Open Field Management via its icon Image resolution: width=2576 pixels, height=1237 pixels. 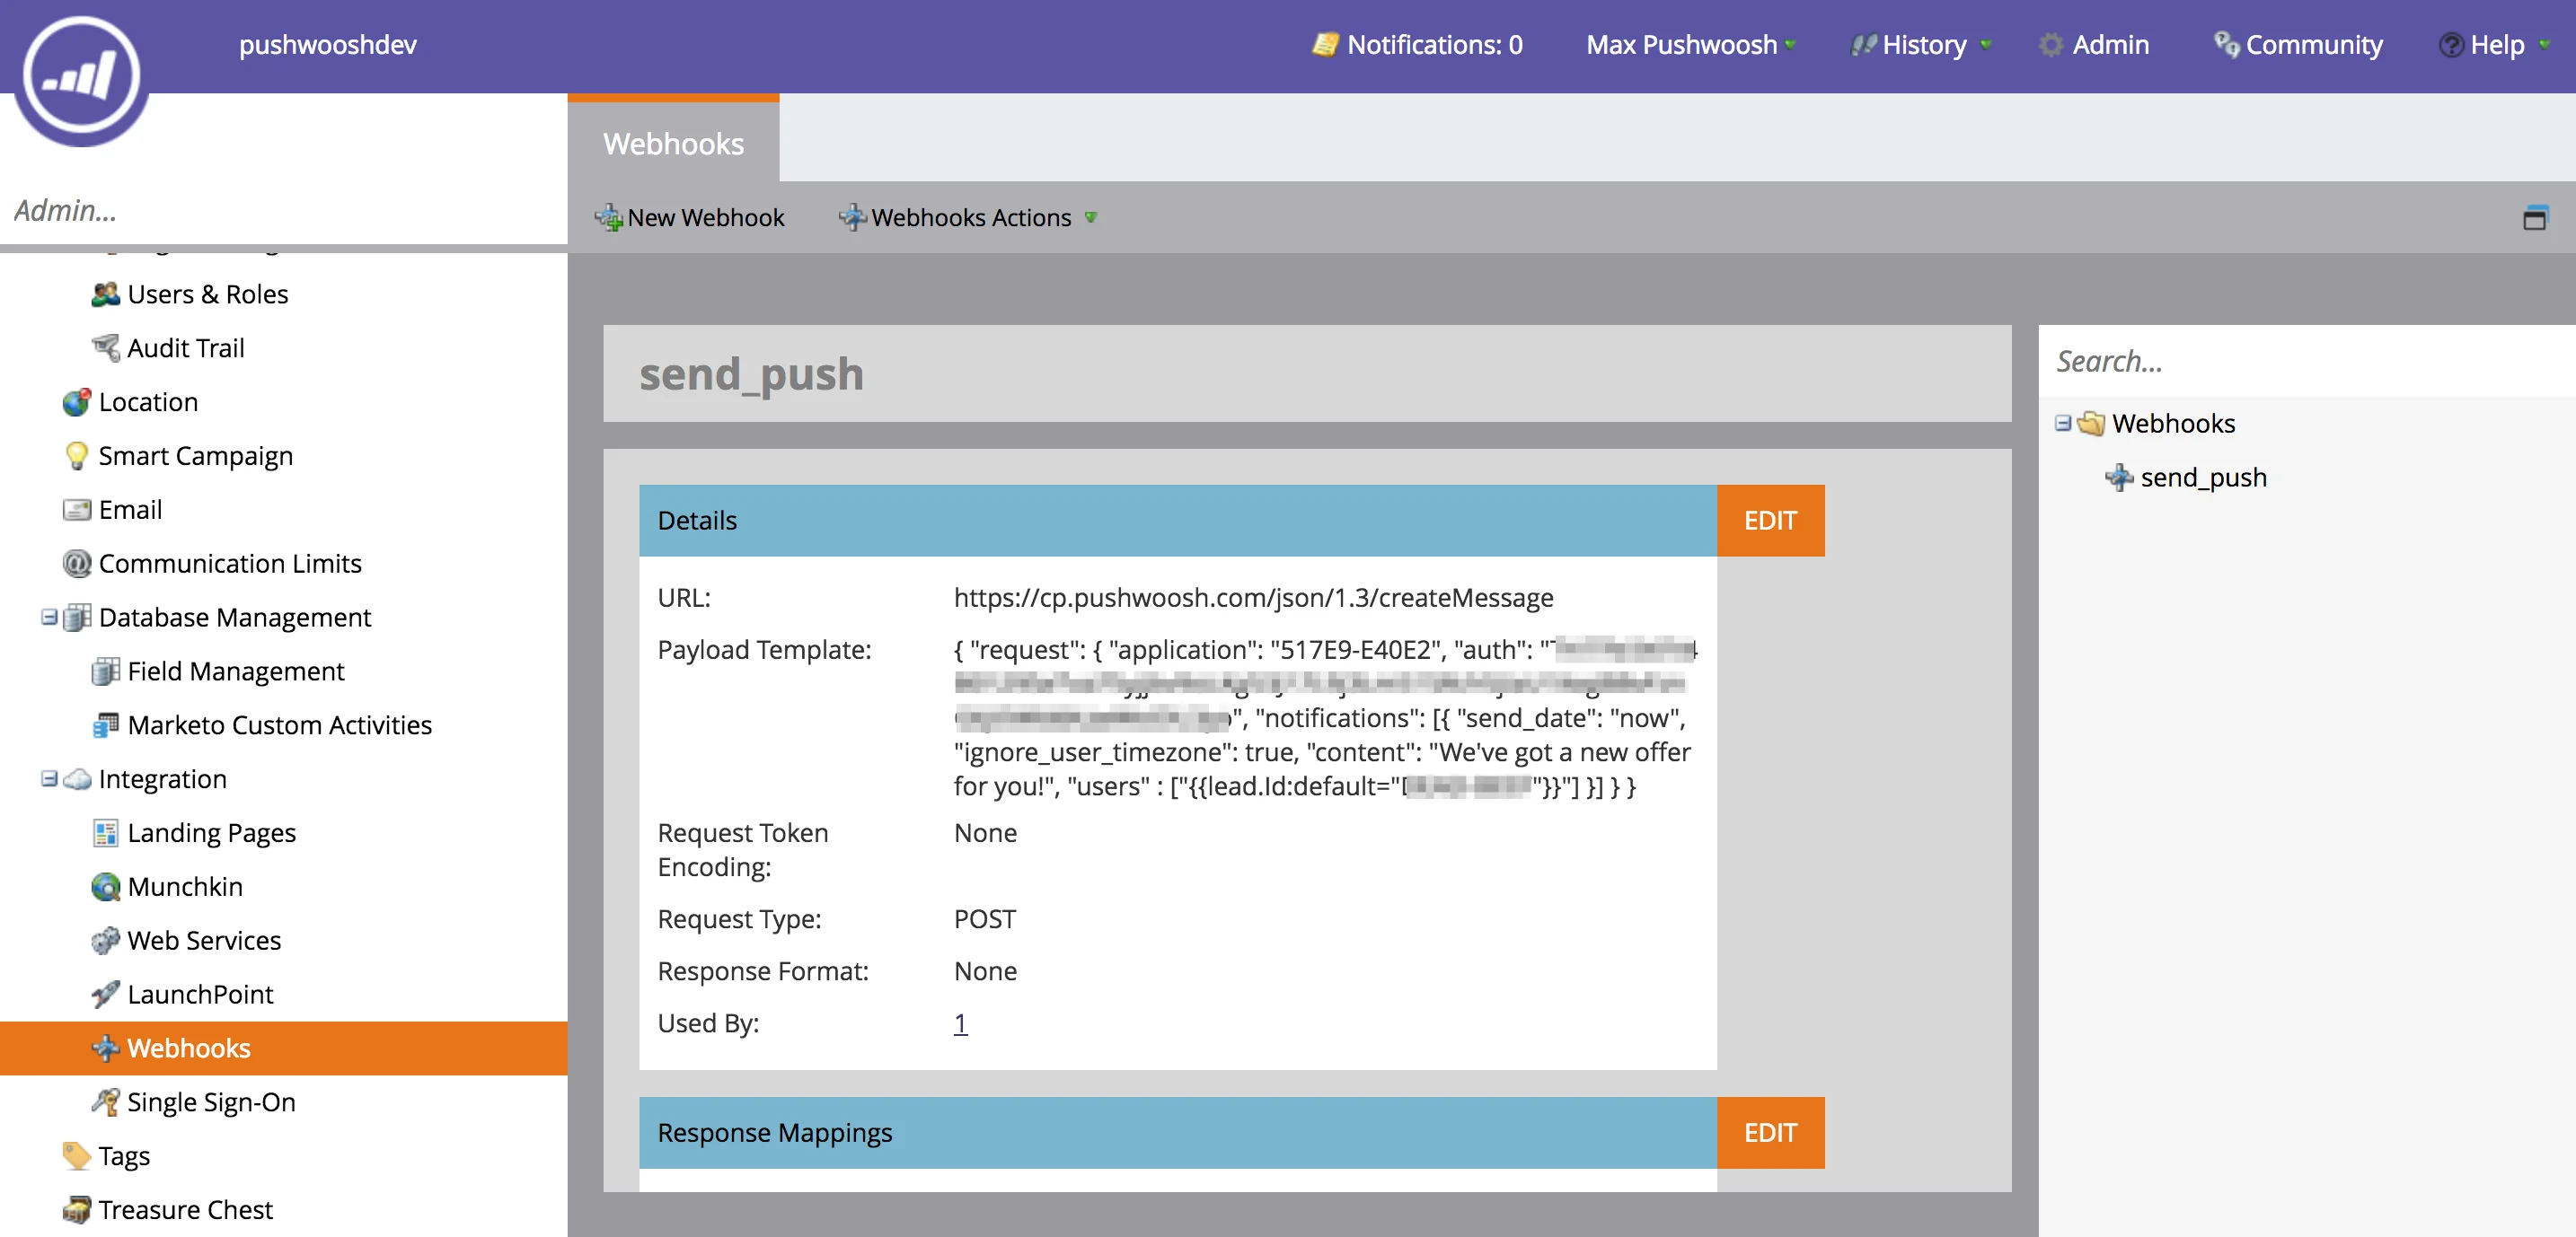tap(107, 671)
